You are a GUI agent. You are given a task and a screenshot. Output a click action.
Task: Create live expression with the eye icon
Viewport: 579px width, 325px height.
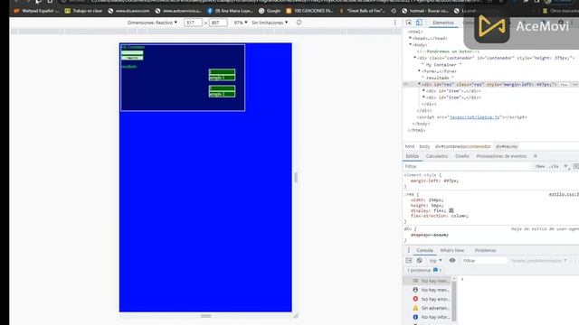pos(452,261)
